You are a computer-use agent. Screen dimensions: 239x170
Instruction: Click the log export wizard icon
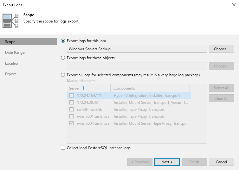[x=10, y=21]
